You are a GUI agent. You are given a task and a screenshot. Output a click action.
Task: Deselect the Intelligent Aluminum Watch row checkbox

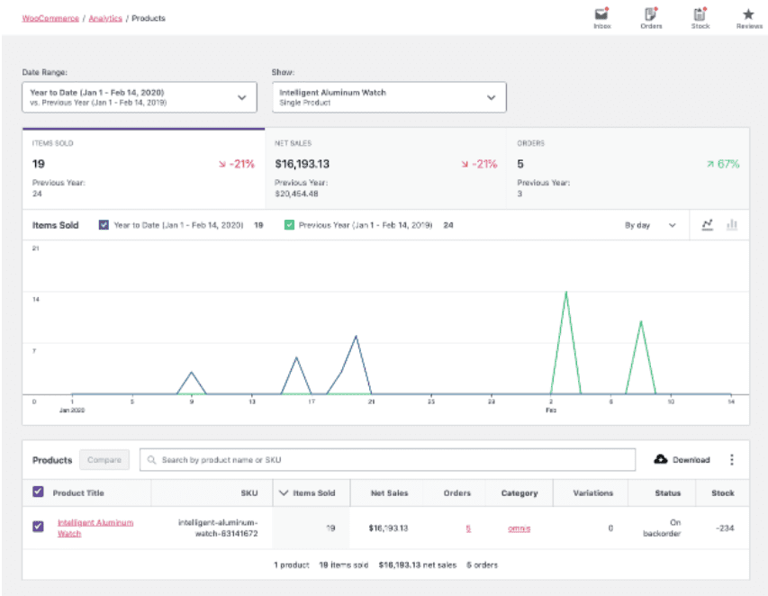tap(37, 526)
